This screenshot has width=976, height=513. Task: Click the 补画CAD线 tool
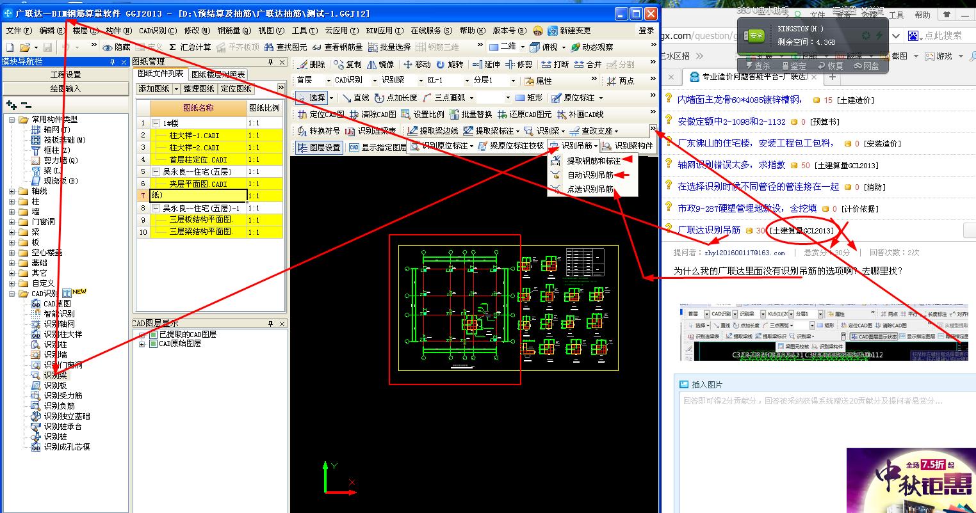point(581,114)
